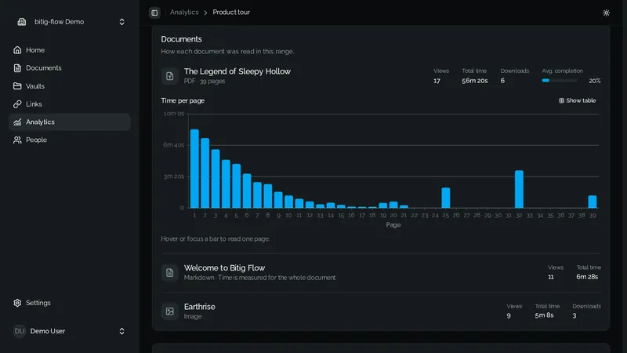Open Documents in the sidebar

(69, 68)
